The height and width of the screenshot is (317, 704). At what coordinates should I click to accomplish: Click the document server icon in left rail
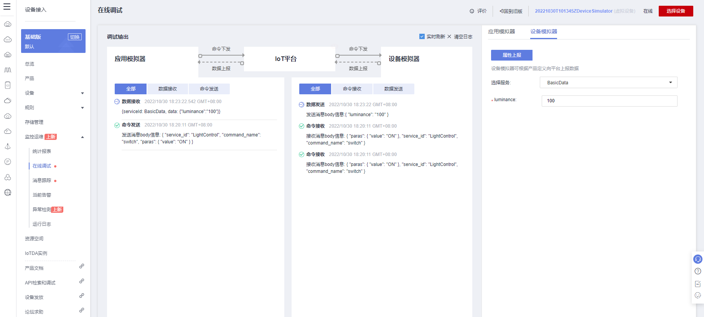click(x=8, y=85)
